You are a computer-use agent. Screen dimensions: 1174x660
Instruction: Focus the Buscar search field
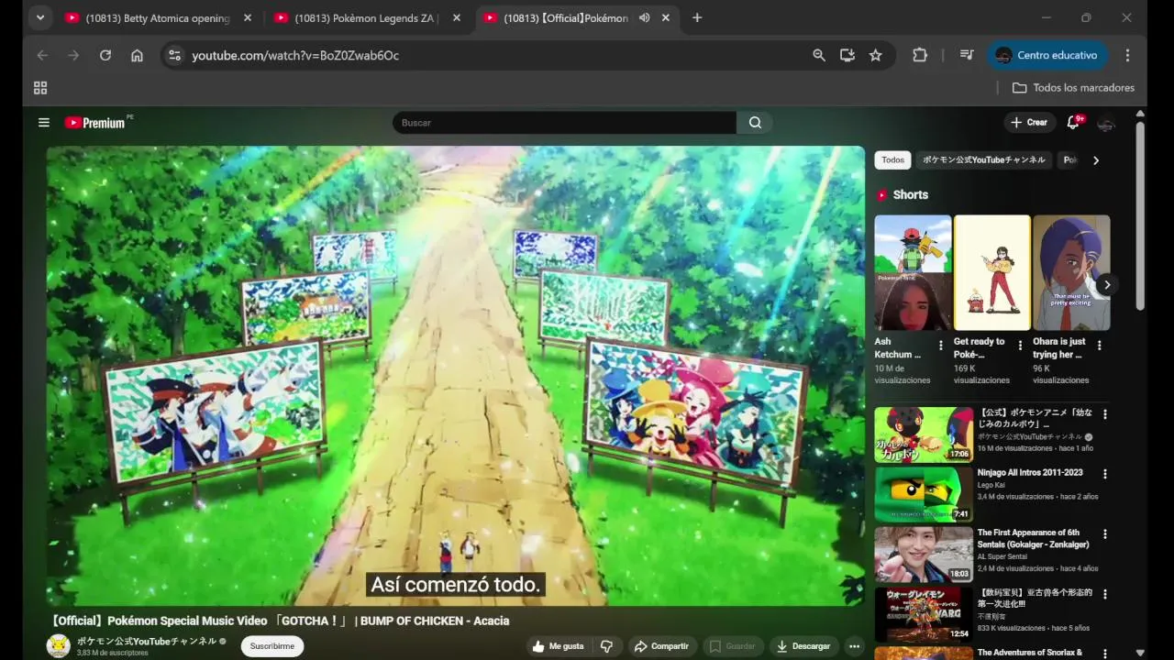[564, 123]
